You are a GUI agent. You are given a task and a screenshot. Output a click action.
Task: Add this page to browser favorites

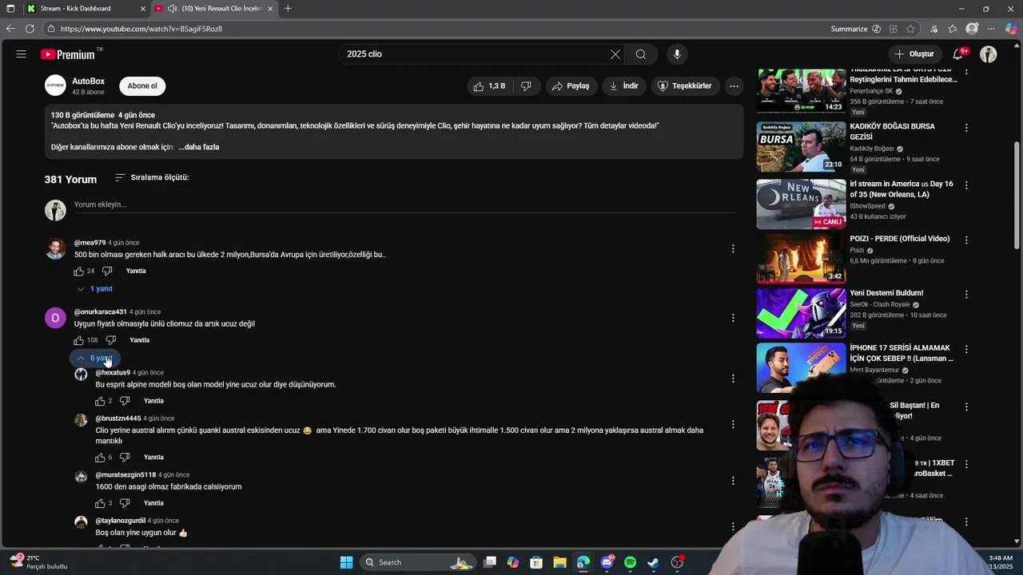click(910, 29)
